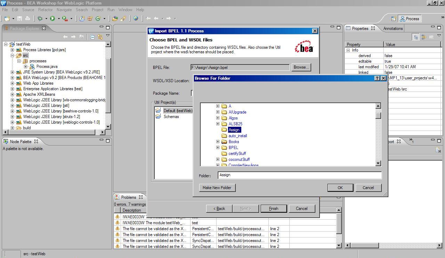Screen dimensions: 445x258
Task: Click the green Run toolbar icon
Action: pyautogui.click(x=52, y=18)
